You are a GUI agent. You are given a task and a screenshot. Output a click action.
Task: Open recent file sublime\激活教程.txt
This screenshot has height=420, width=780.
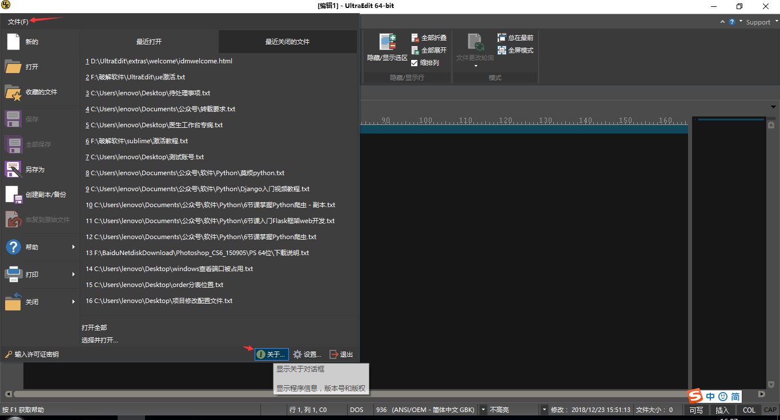136,141
